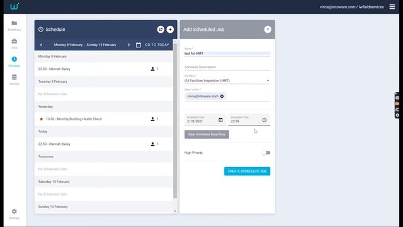
Task: Open Today's 23:59 Hannah Bailey job
Action: (104, 144)
